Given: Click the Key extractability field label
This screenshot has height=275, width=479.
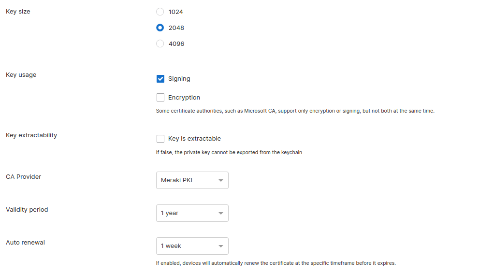Looking at the screenshot, I should coord(31,135).
